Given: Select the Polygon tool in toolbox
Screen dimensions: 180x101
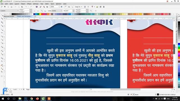Looking at the screenshot, I should point(2,43).
